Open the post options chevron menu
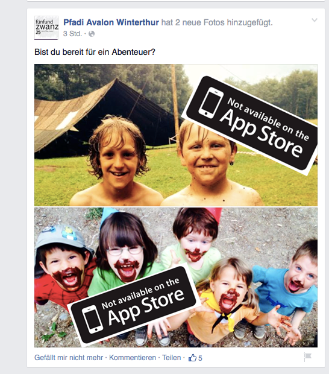Image resolution: width=329 pixels, height=374 pixels. point(315,21)
